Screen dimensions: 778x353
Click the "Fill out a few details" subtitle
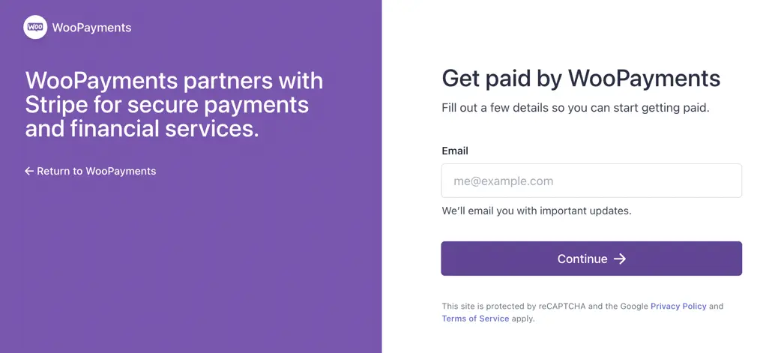coord(575,108)
